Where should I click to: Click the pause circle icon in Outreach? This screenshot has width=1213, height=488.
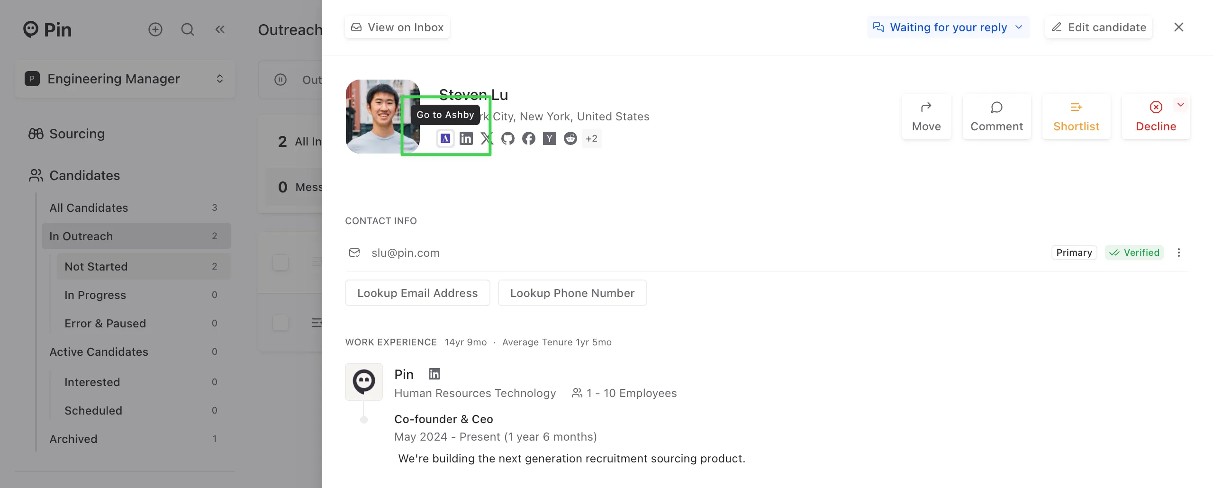pyautogui.click(x=281, y=80)
